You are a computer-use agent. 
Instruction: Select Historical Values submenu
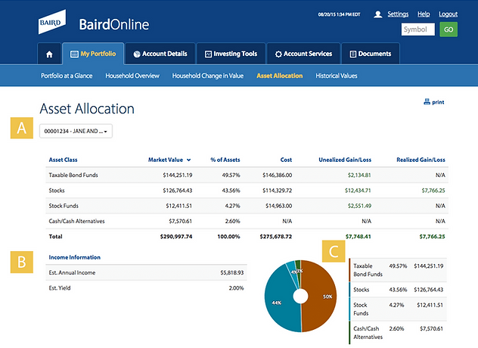tap(337, 76)
